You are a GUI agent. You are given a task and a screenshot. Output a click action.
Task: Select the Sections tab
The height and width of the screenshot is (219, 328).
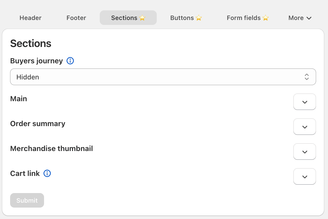[124, 18]
